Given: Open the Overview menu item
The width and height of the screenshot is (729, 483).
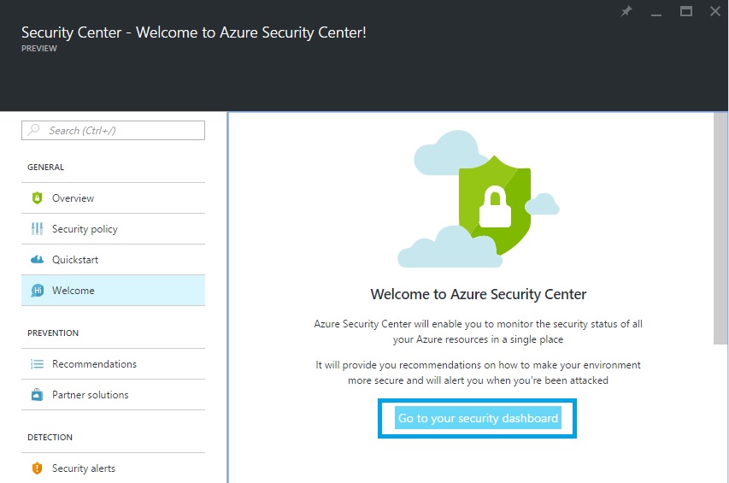Looking at the screenshot, I should tap(73, 198).
